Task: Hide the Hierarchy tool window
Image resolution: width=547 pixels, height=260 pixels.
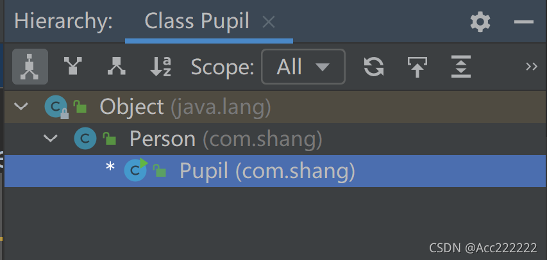Action: point(524,22)
